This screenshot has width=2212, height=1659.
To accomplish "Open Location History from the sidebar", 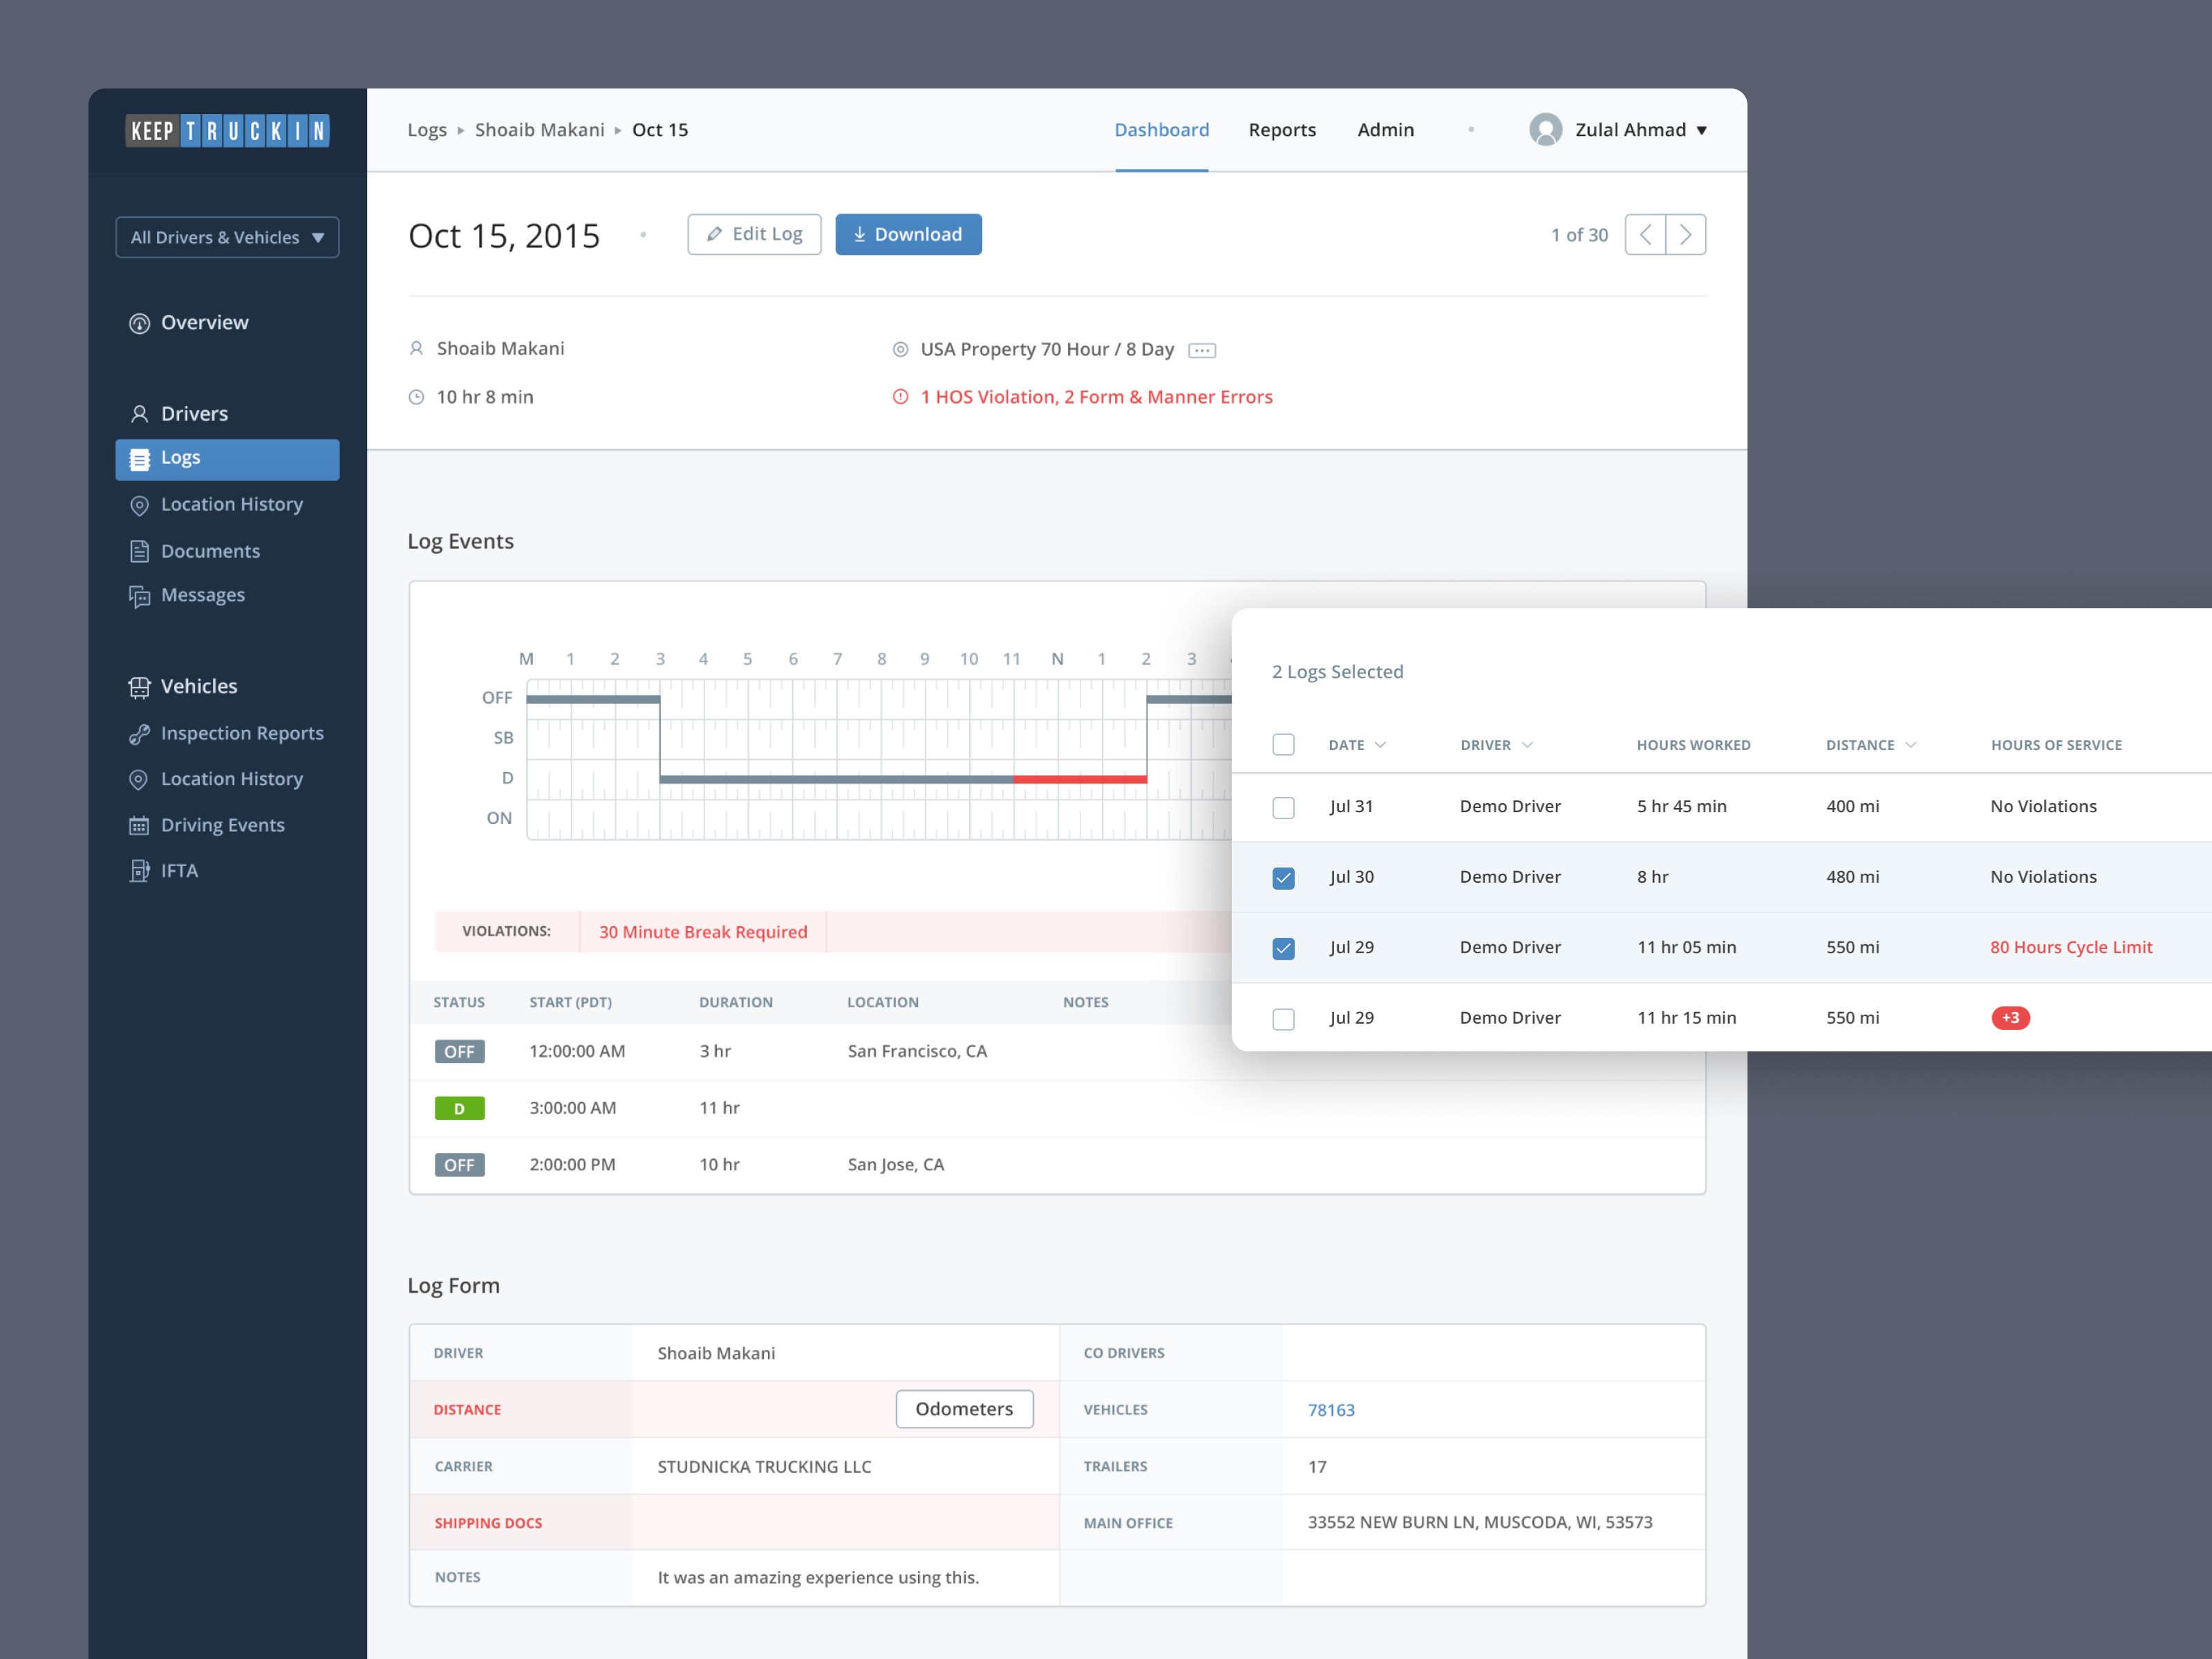I will point(232,504).
